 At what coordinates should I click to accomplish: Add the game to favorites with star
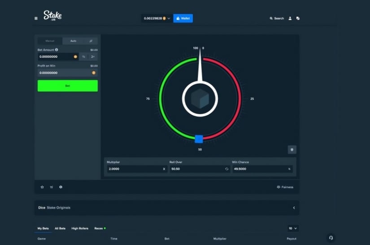pos(42,187)
